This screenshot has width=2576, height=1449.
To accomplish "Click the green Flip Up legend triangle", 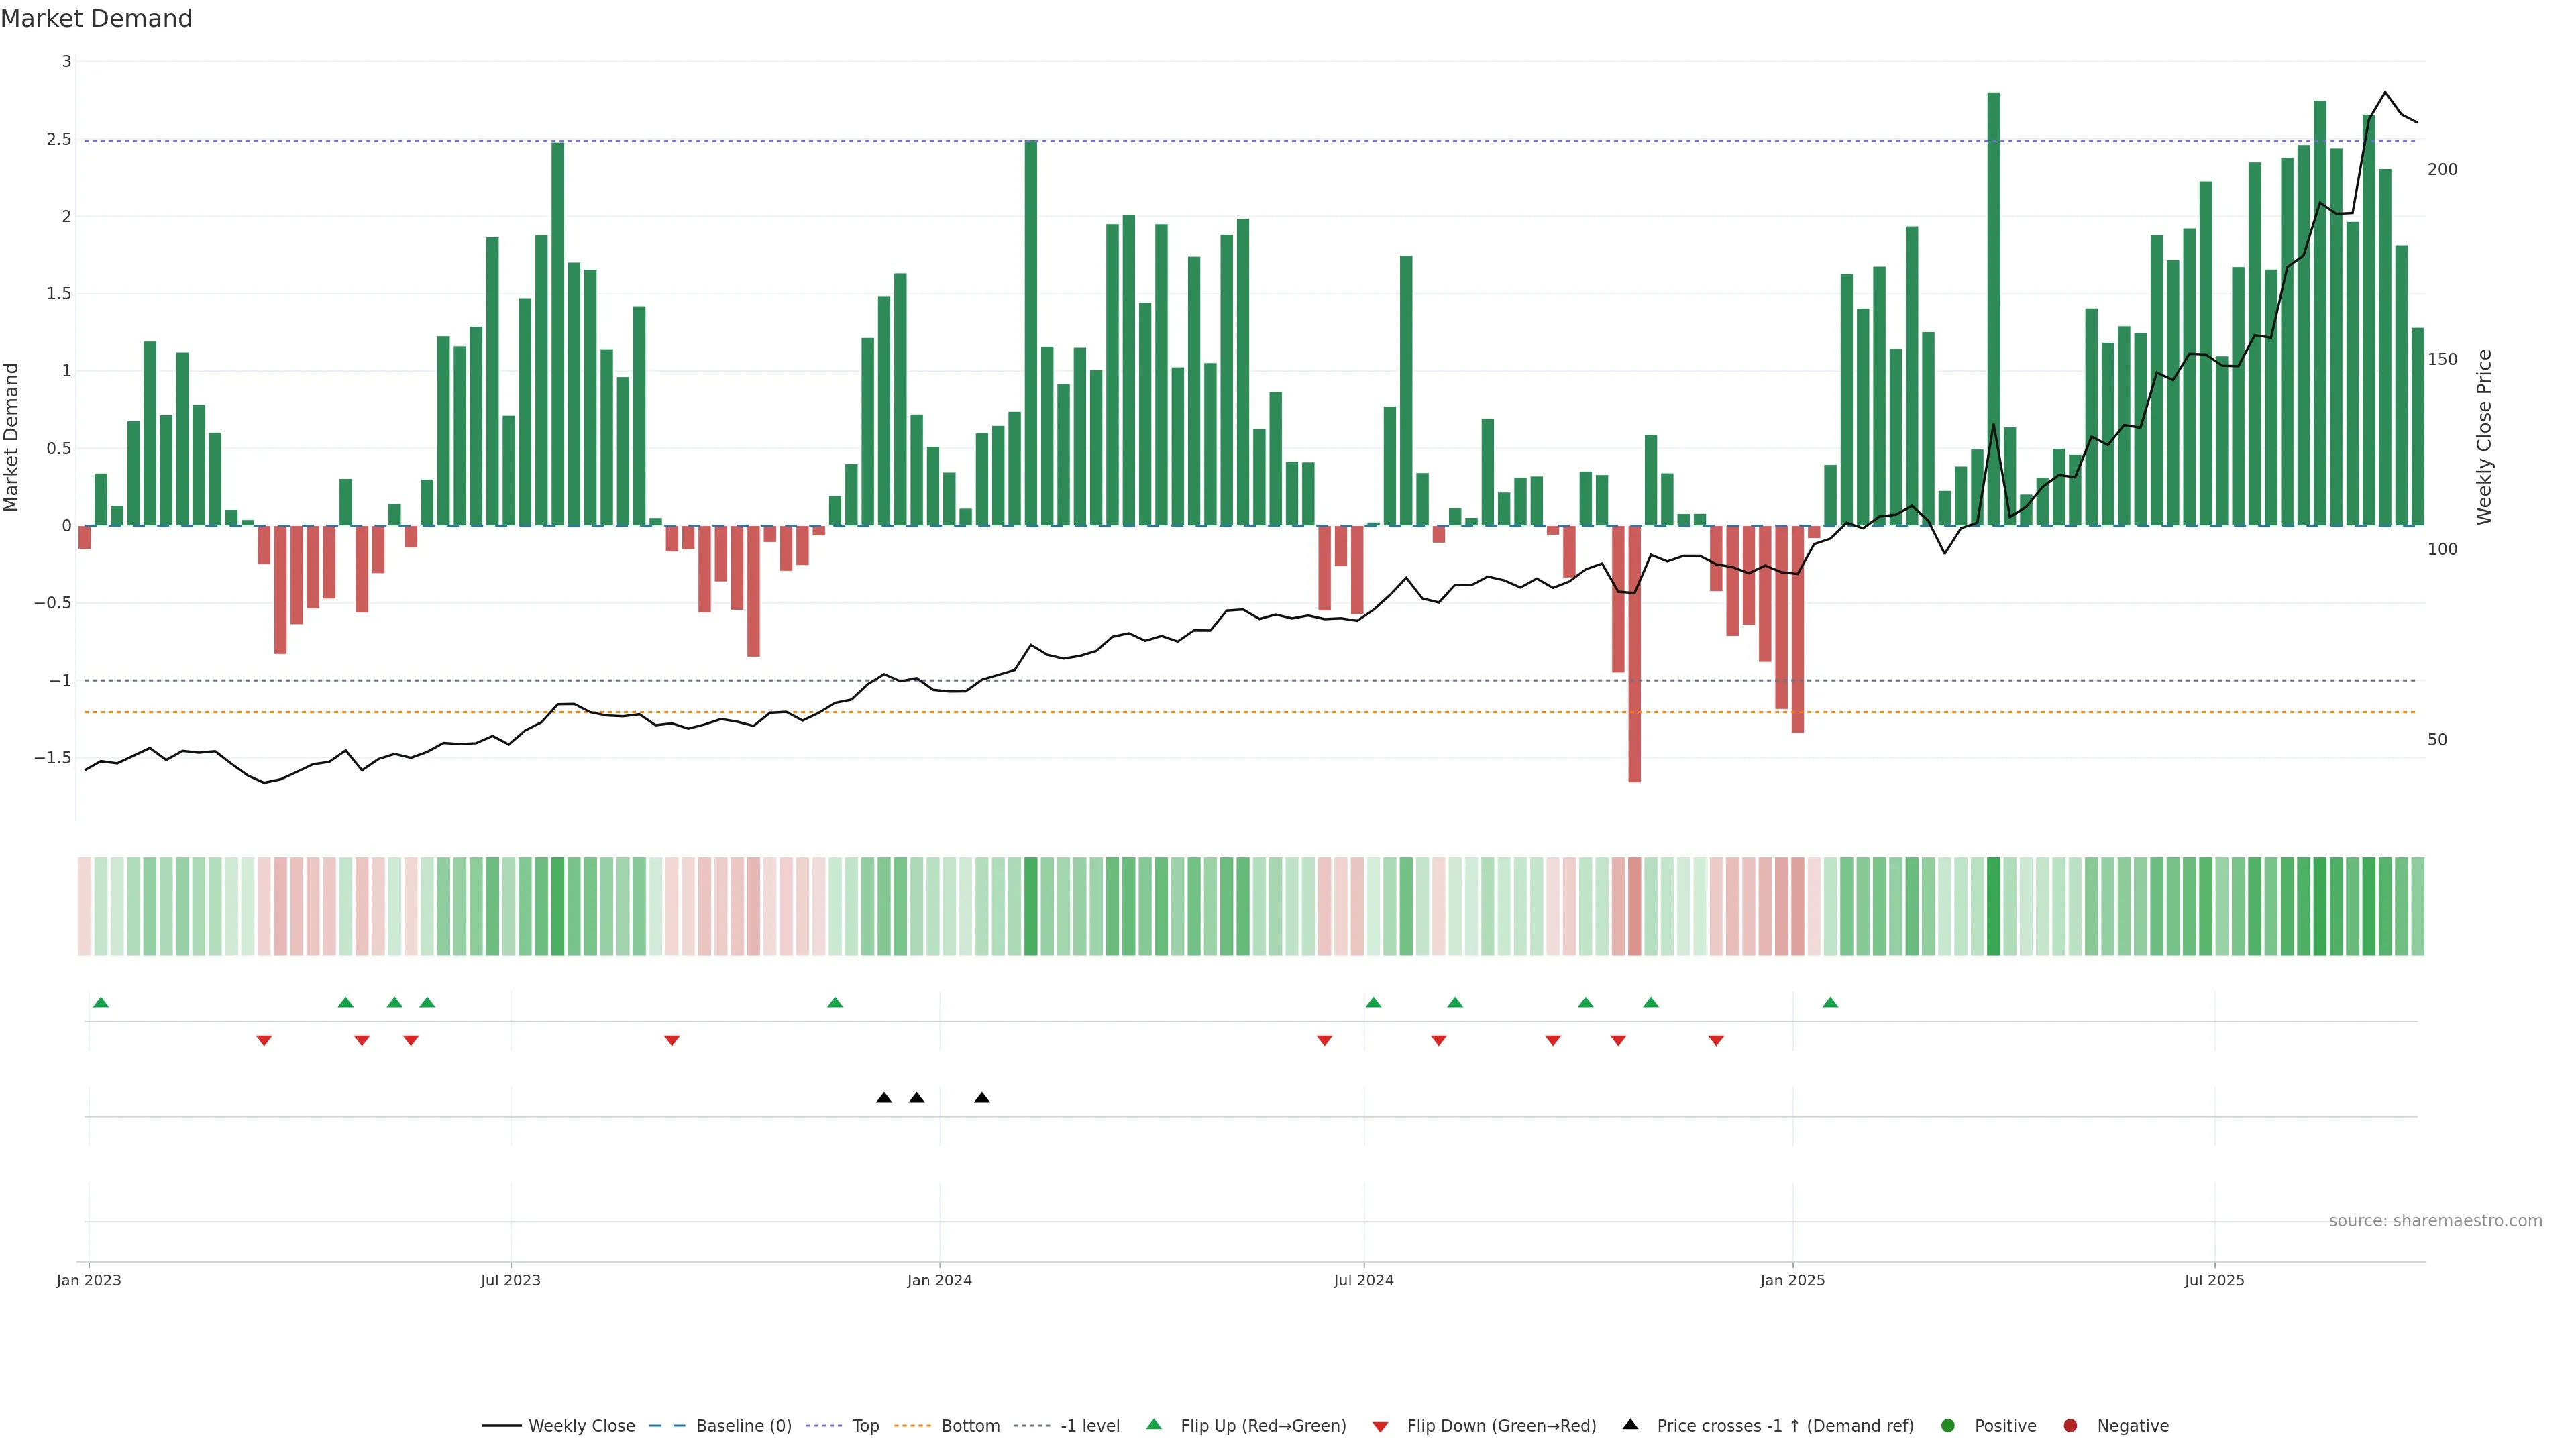I will pos(1154,1425).
